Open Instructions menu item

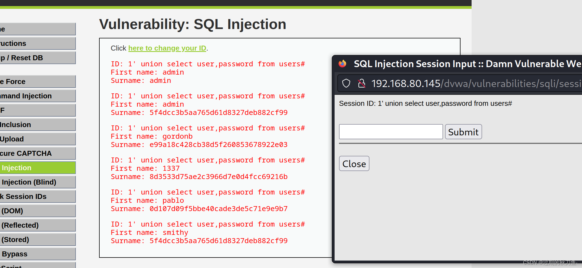[x=38, y=43]
